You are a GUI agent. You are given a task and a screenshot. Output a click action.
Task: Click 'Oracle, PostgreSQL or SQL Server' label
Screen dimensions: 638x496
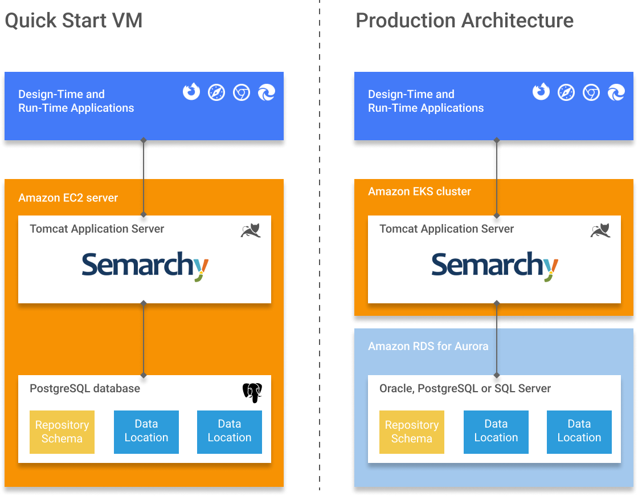(x=465, y=388)
